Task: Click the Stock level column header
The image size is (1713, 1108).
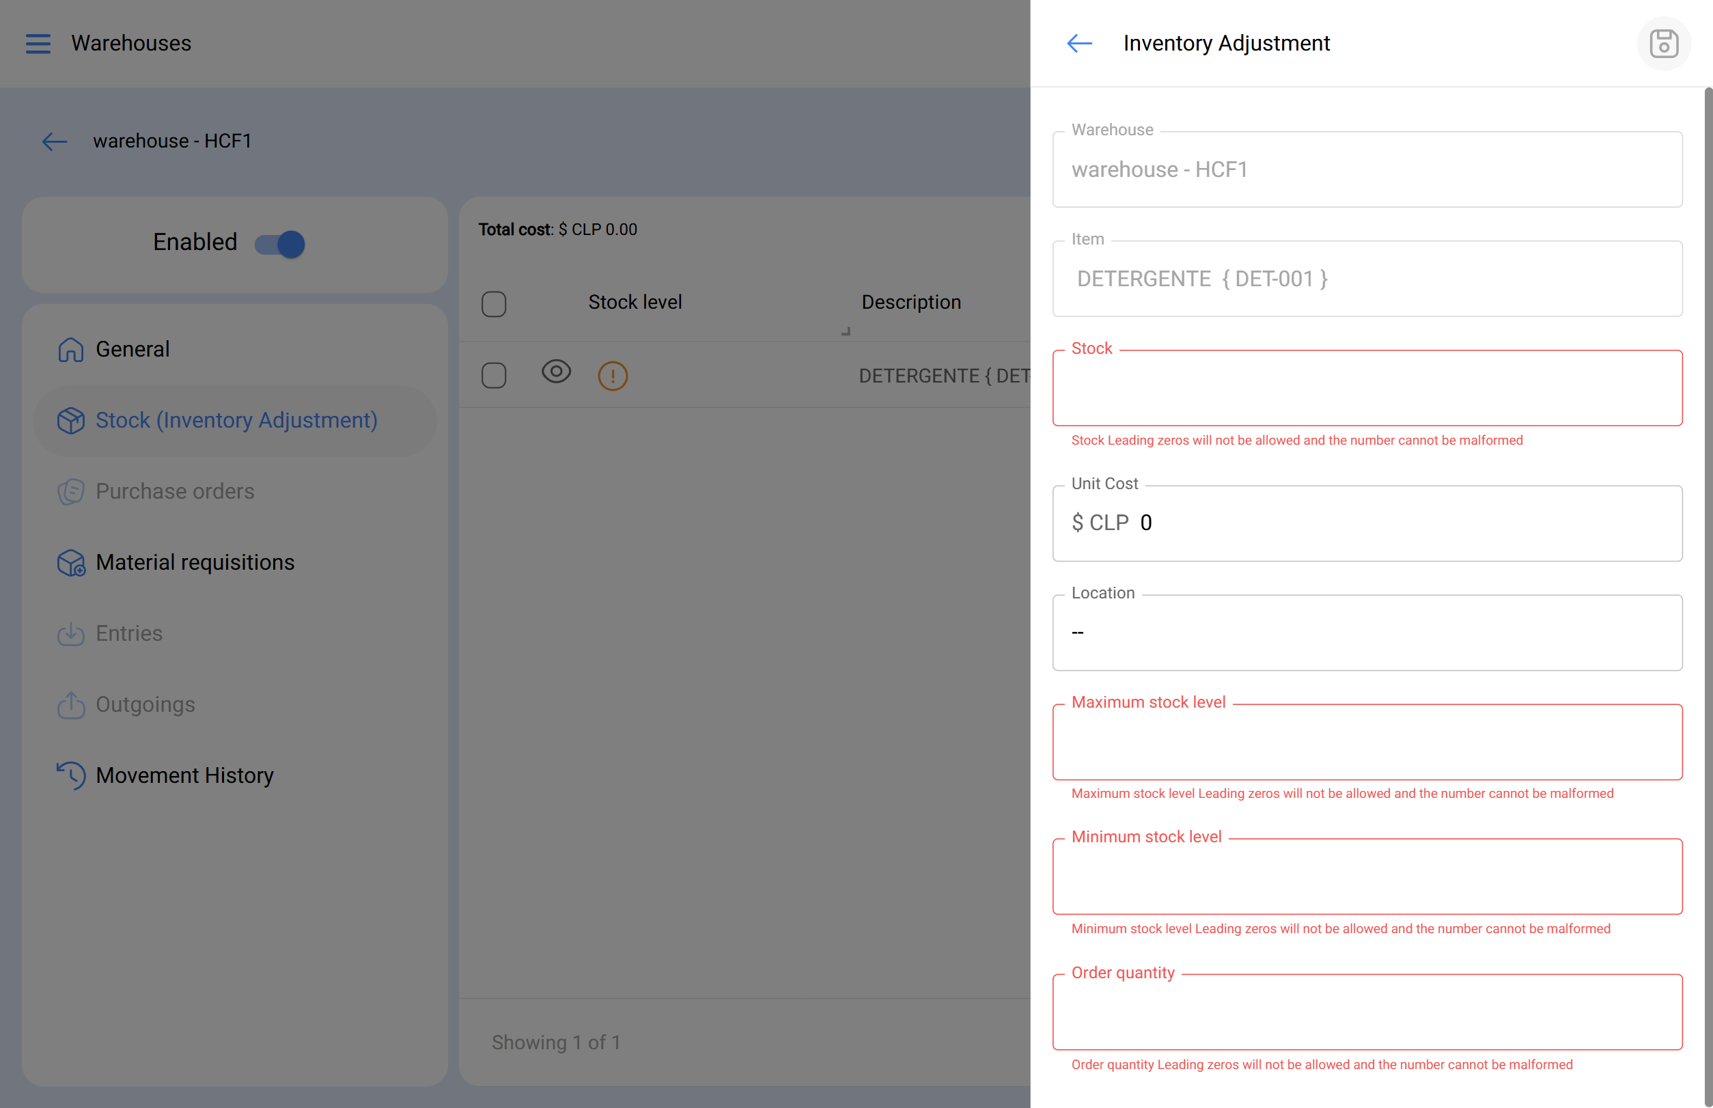Action: (x=635, y=302)
